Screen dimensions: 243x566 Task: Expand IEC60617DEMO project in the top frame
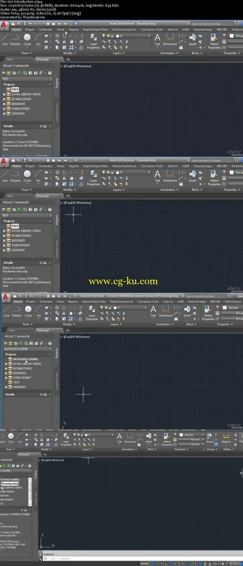coord(4,99)
